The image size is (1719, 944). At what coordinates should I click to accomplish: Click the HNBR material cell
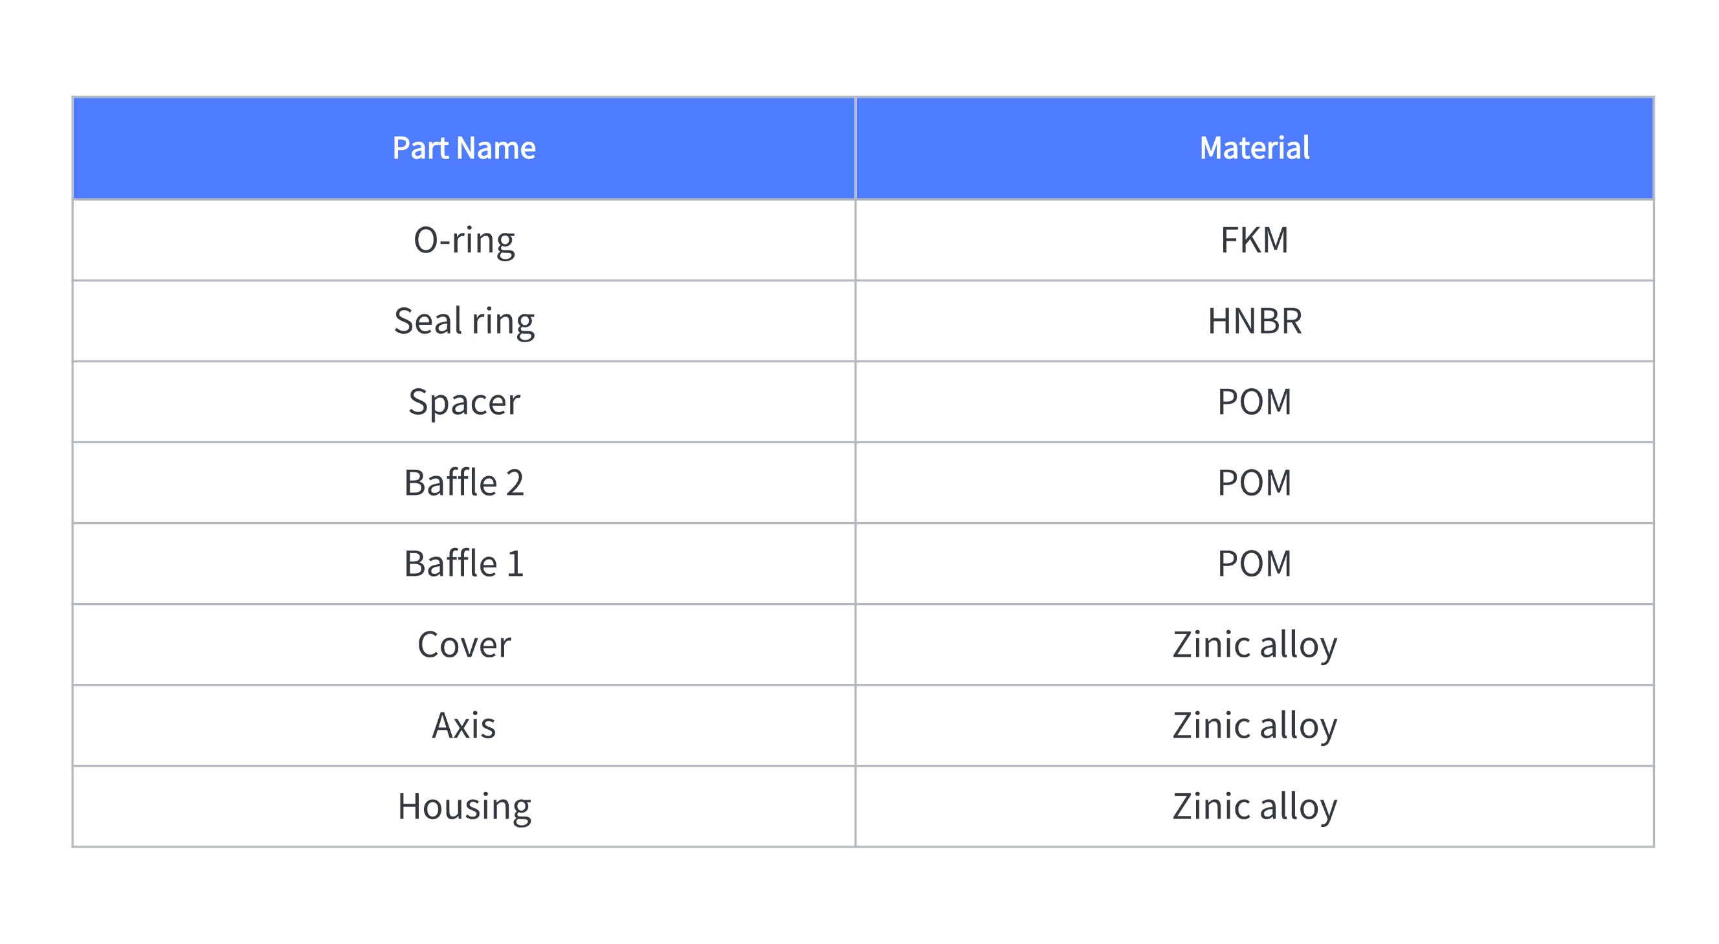tap(1254, 321)
